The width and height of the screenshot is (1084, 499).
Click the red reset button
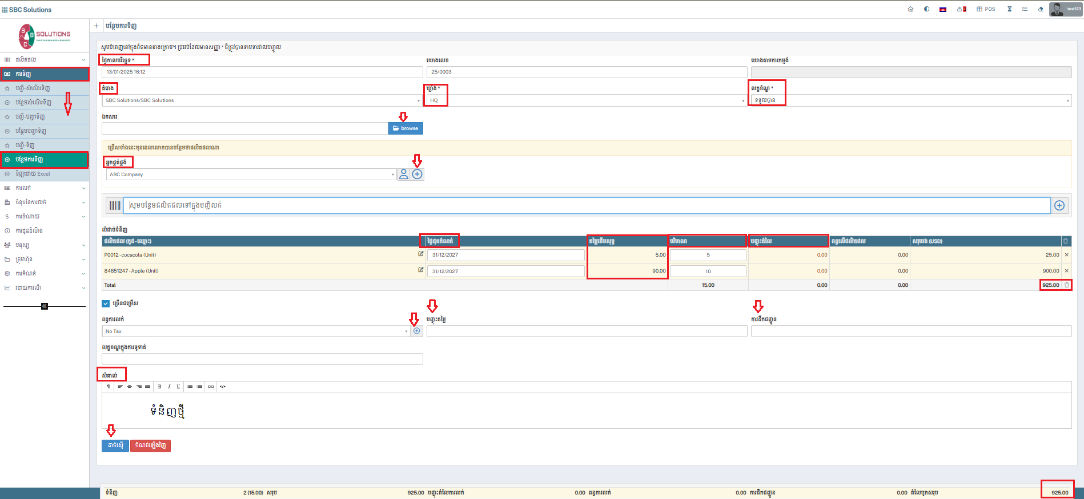pyautogui.click(x=150, y=445)
